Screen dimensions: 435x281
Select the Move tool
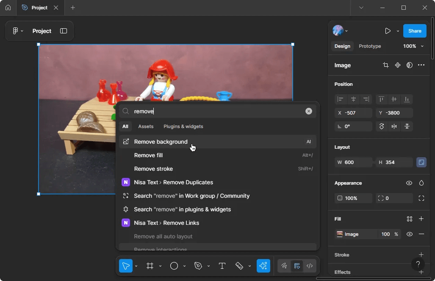[x=126, y=266]
